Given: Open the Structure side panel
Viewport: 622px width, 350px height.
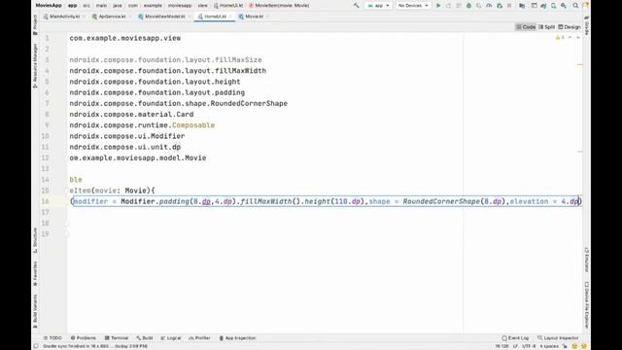Looking at the screenshot, I should click(x=35, y=240).
